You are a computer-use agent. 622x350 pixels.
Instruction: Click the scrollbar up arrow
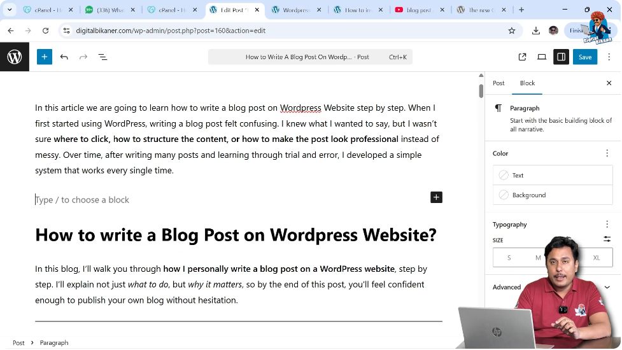(x=481, y=75)
